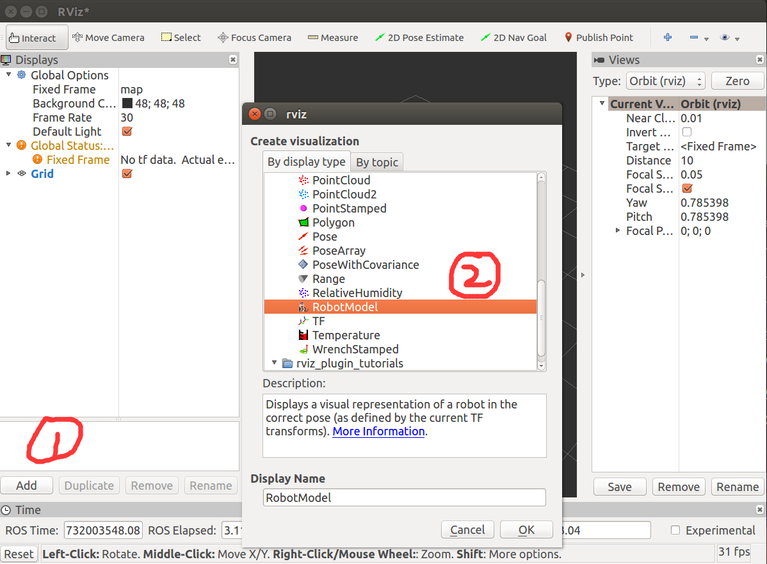Activate the Focus Camera tool
Screen dimensions: 767x564
(x=254, y=38)
